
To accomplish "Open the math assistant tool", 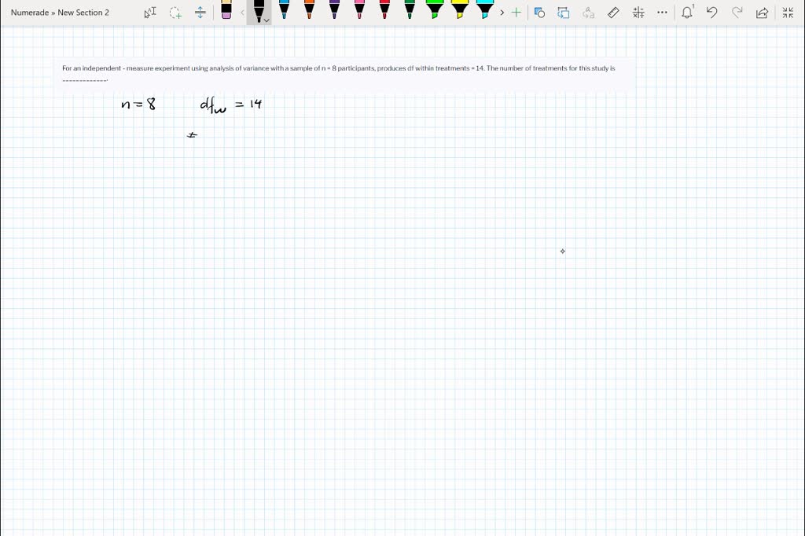I will (x=638, y=12).
